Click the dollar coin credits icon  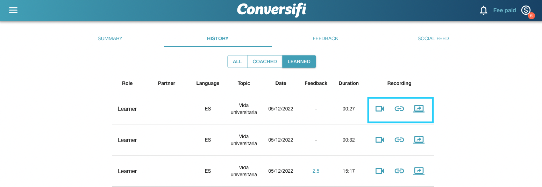(x=526, y=10)
